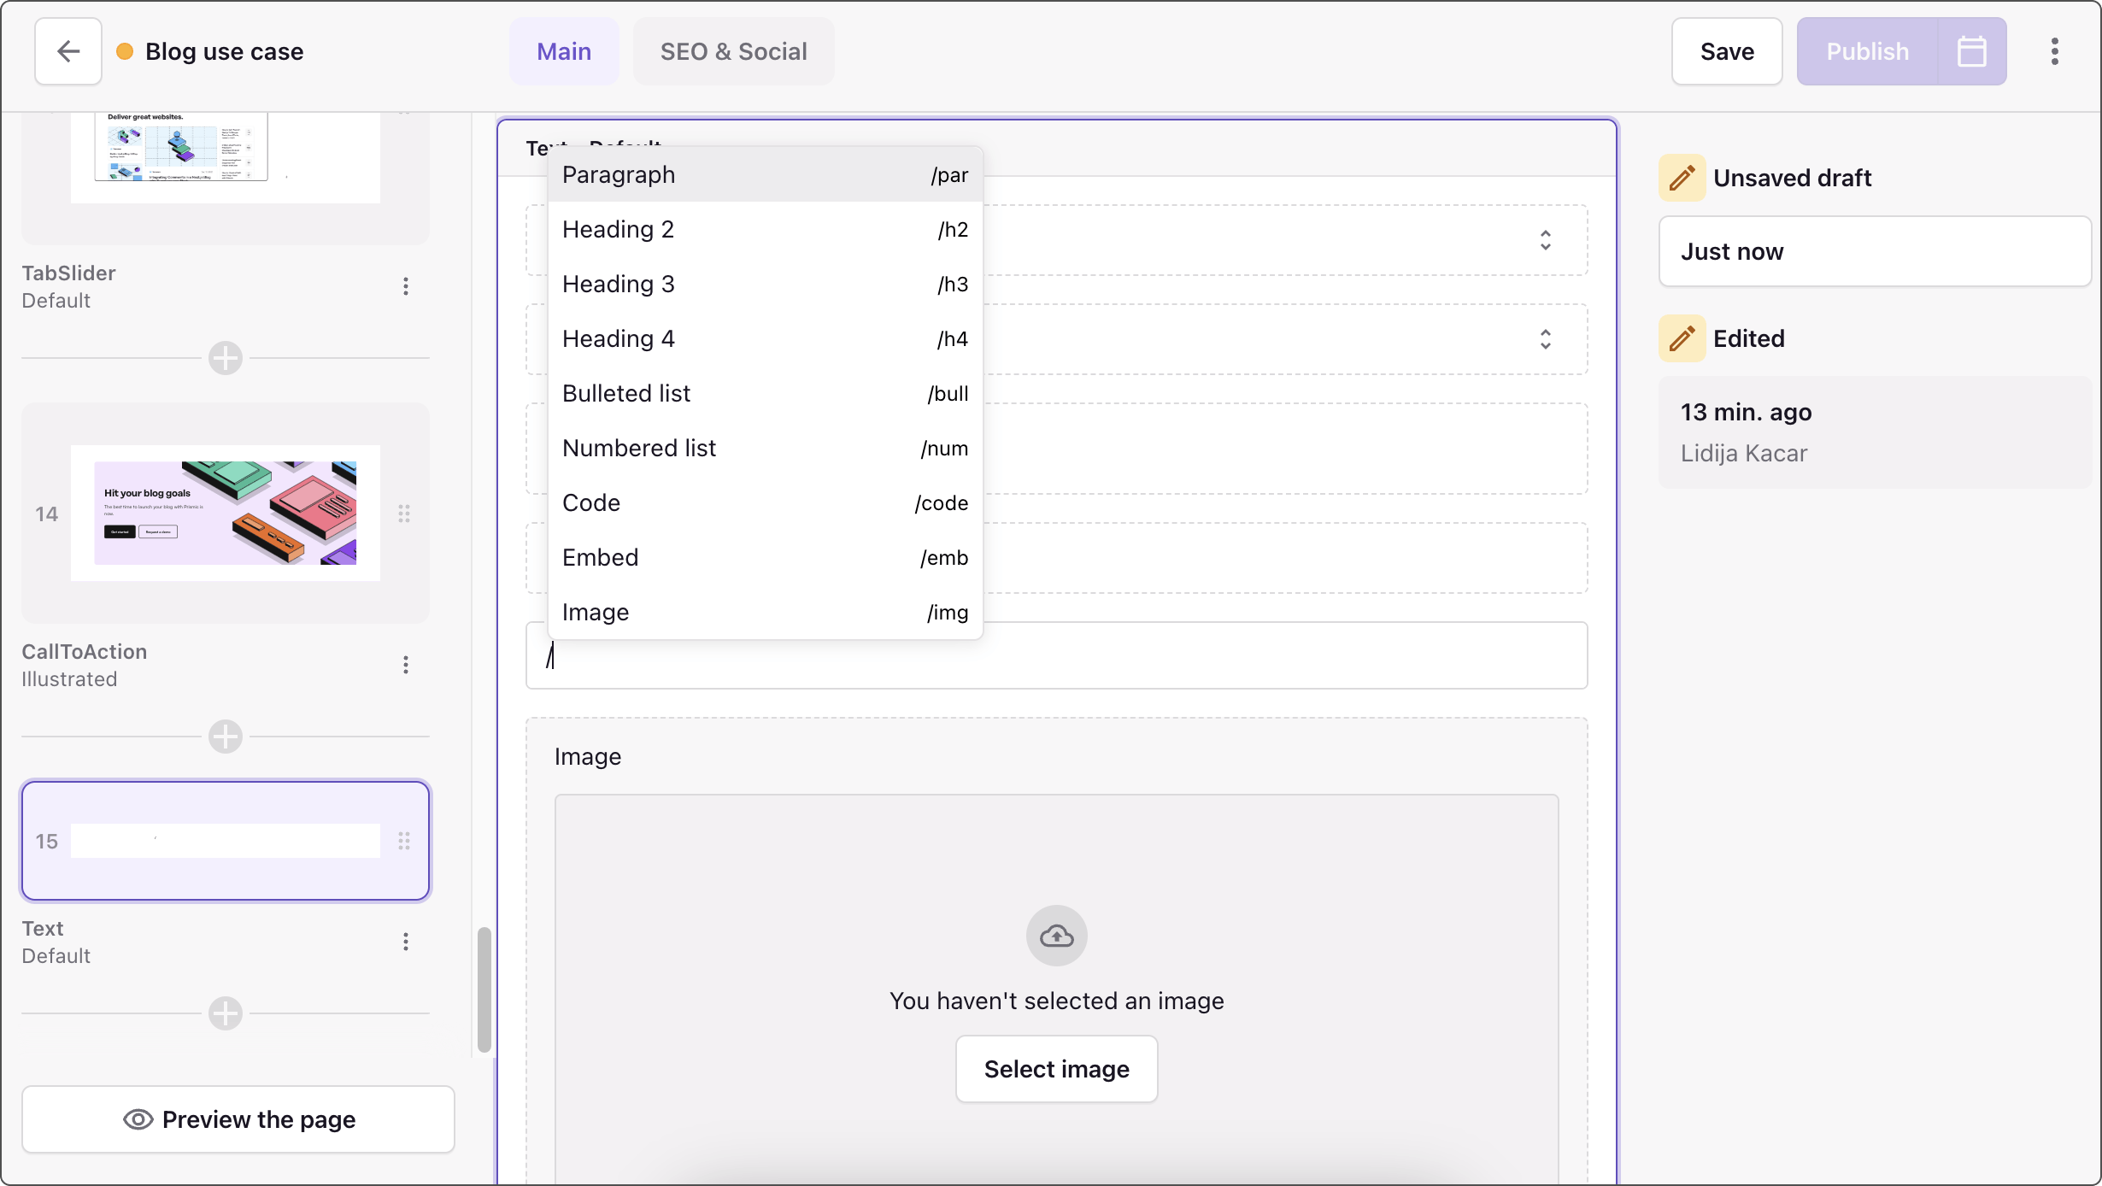Add slice below CallToAction with plus
Image resolution: width=2102 pixels, height=1186 pixels.
click(226, 737)
